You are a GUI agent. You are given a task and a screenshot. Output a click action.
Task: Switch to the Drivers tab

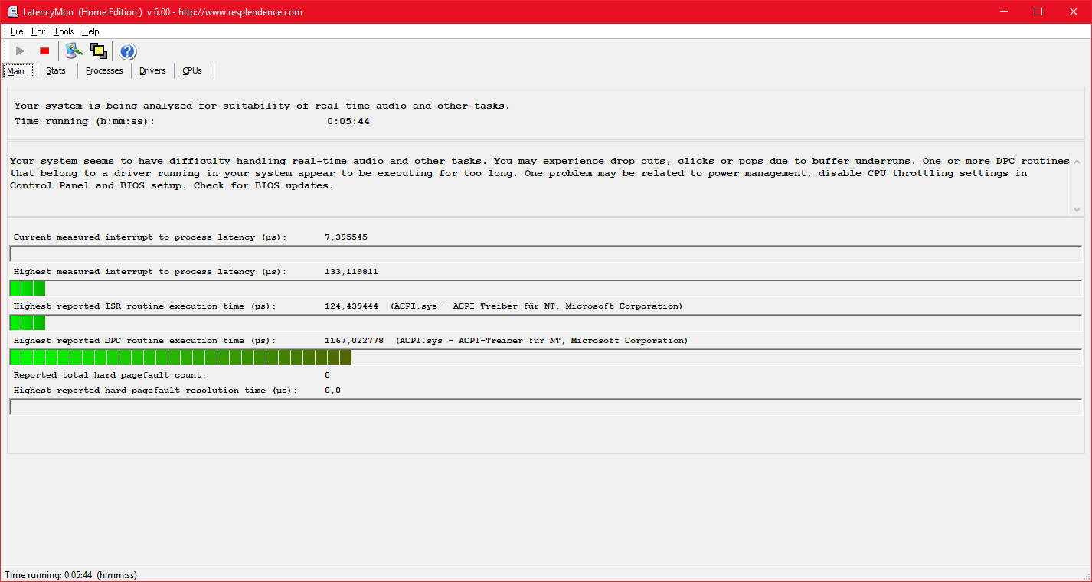[x=152, y=70]
